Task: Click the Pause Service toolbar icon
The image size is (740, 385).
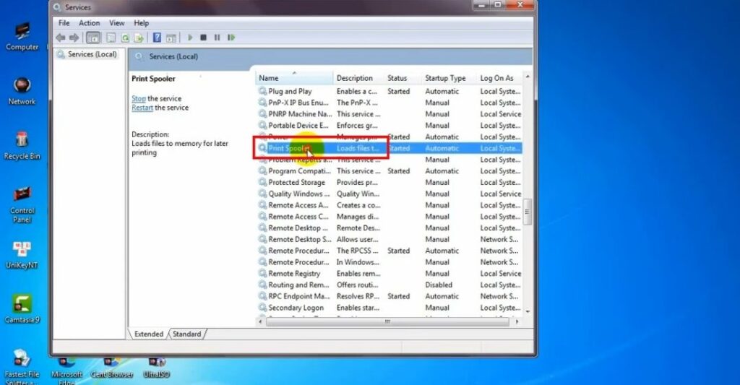Action: point(217,38)
